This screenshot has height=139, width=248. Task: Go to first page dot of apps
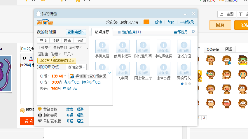pyautogui.click(x=182, y=84)
